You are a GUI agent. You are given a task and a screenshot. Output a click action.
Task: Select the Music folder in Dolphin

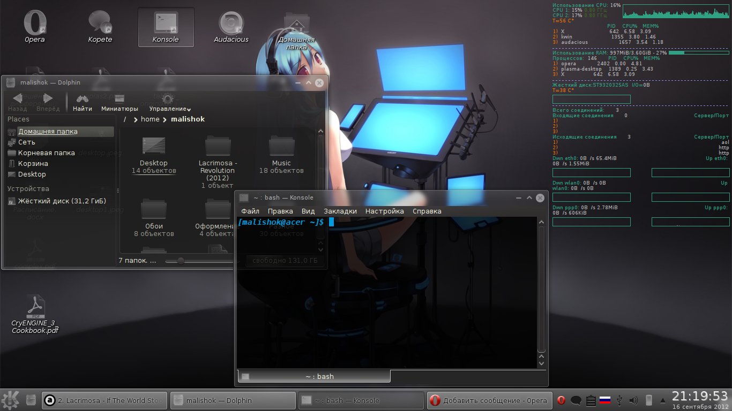pos(281,155)
